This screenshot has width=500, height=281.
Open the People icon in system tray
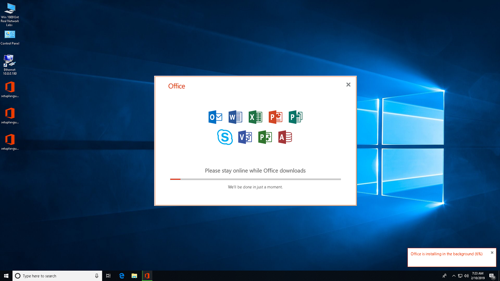click(444, 276)
